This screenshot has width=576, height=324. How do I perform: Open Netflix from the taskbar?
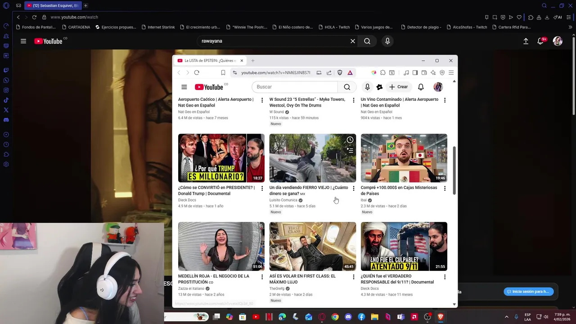[269, 317]
